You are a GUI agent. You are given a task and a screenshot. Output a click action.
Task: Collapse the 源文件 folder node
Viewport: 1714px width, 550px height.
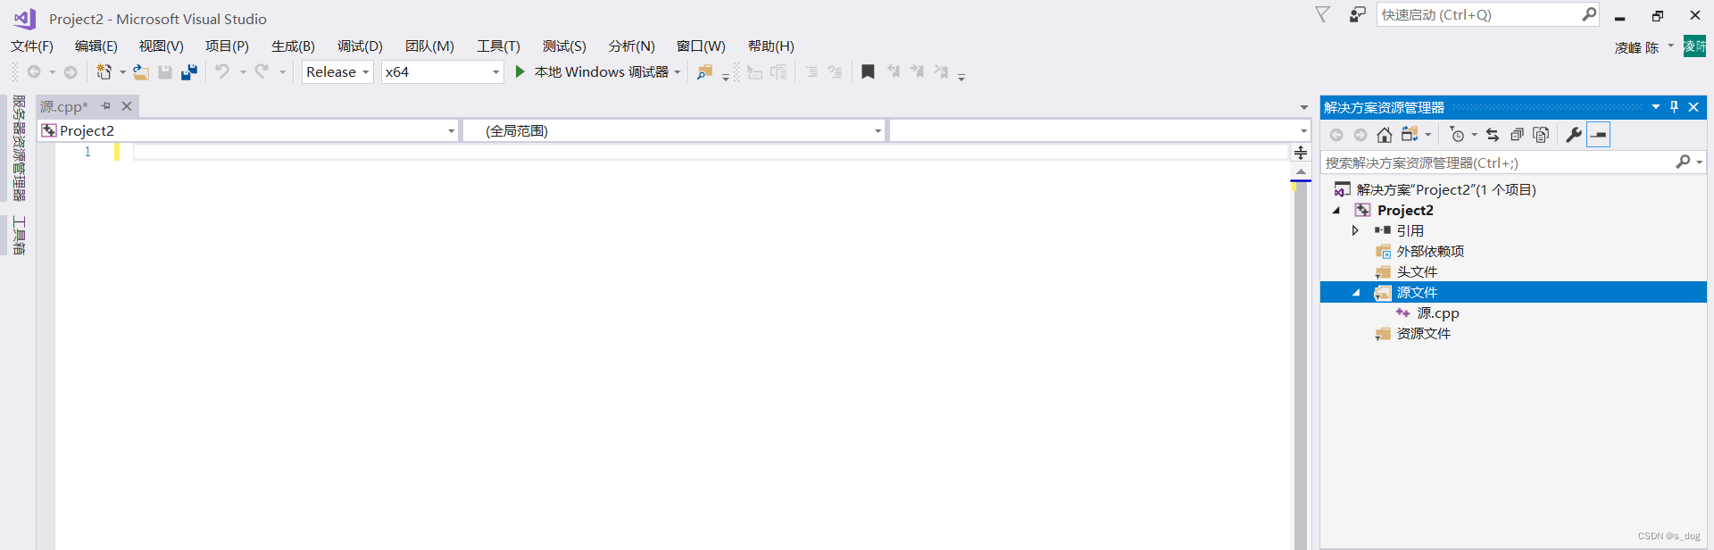click(x=1356, y=293)
